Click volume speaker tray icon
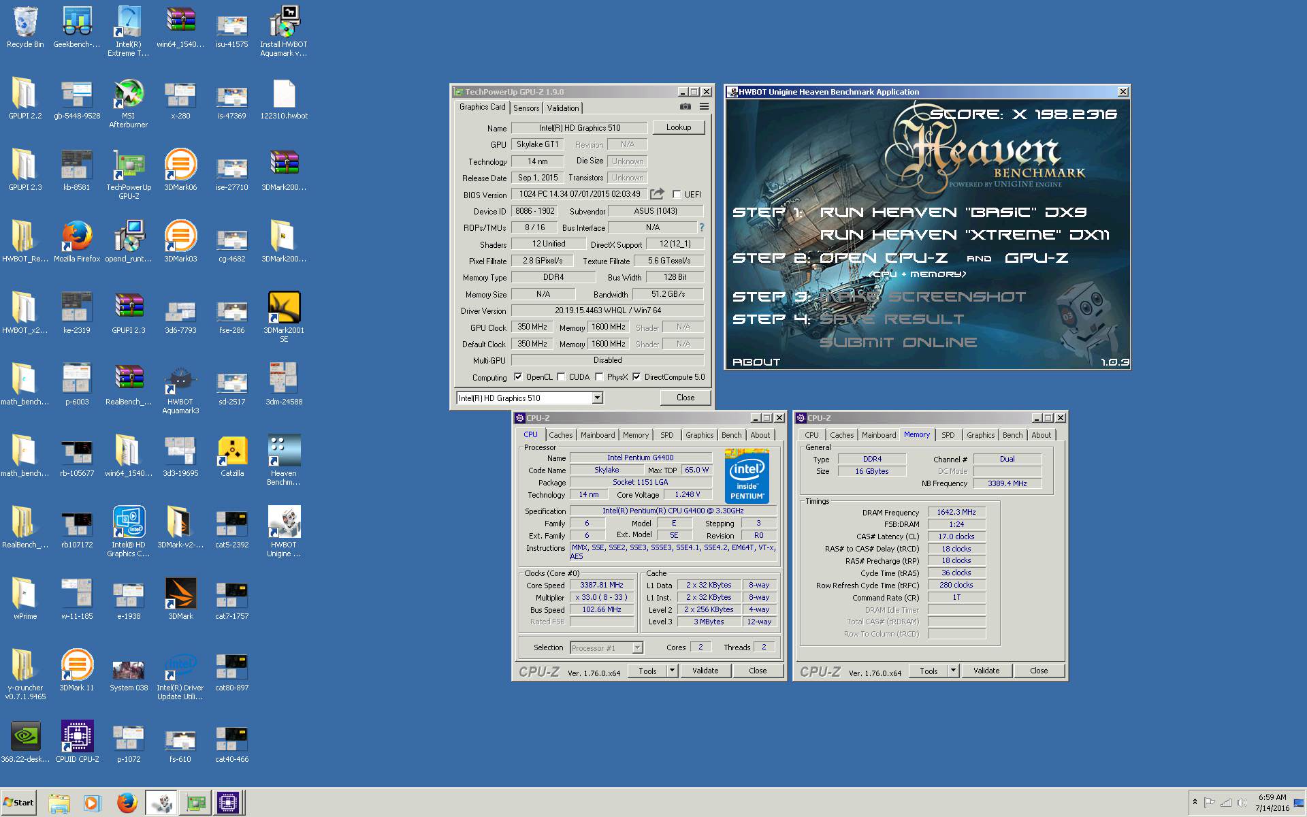This screenshot has width=1307, height=817. tap(1242, 803)
